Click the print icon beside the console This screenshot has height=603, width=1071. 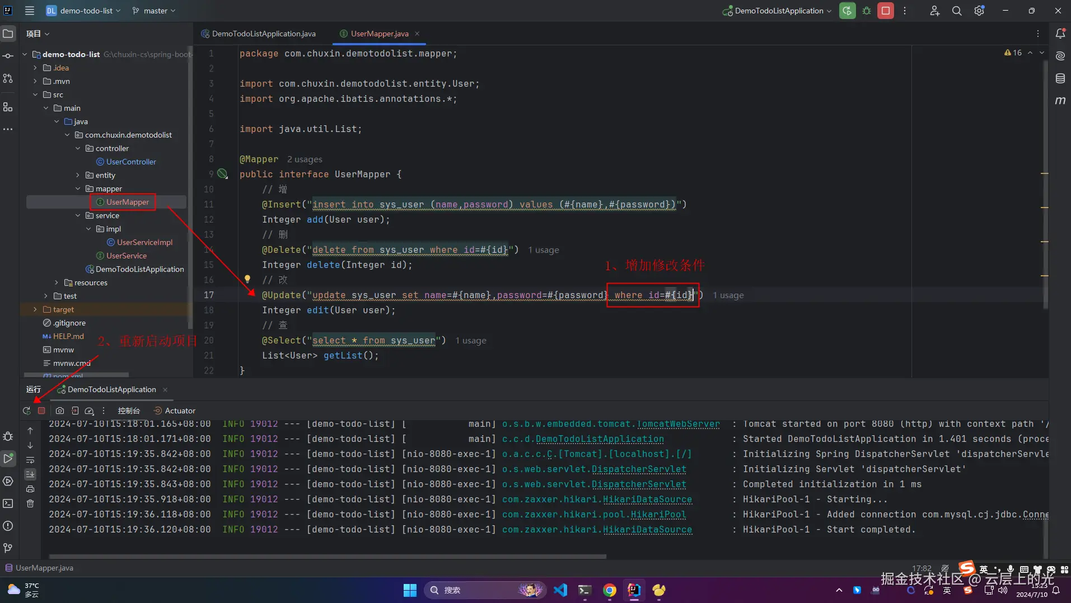tap(30, 489)
